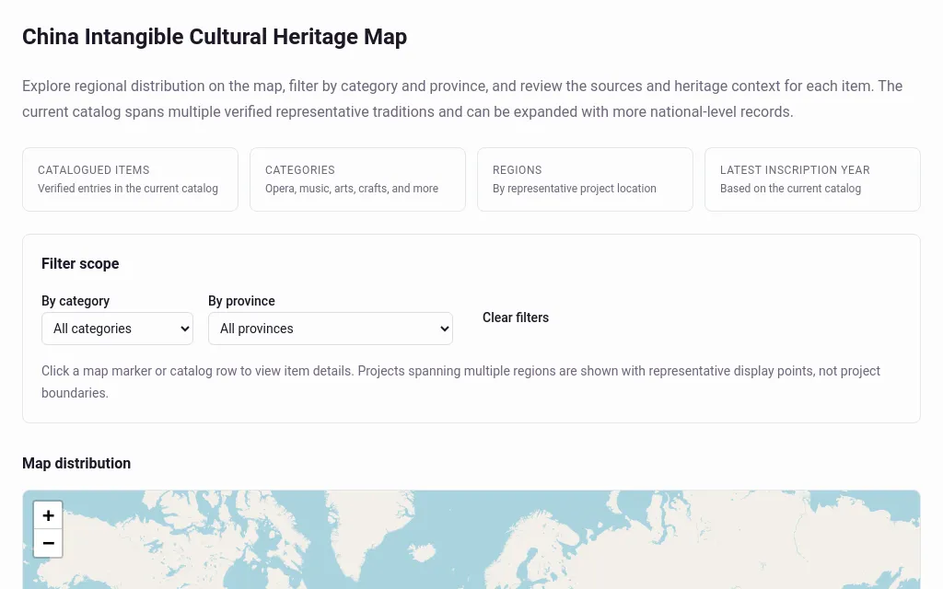The width and height of the screenshot is (943, 589).
Task: Click the Map distribution heading
Action: pyautogui.click(x=76, y=464)
